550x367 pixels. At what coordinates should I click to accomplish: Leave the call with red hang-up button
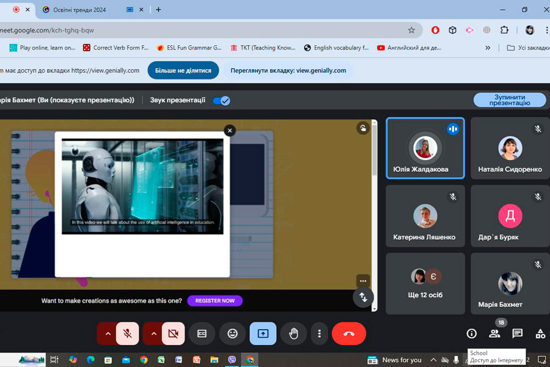pyautogui.click(x=348, y=333)
